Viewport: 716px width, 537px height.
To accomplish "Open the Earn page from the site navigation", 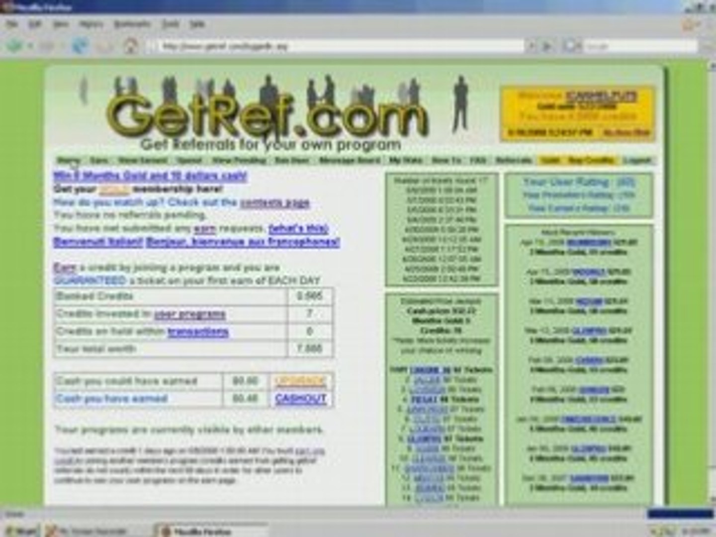I will point(99,160).
